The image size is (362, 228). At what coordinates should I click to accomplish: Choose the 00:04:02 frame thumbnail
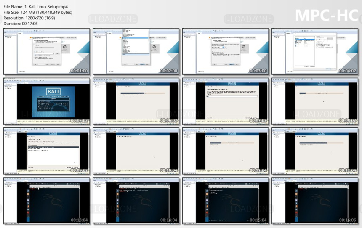(315, 51)
